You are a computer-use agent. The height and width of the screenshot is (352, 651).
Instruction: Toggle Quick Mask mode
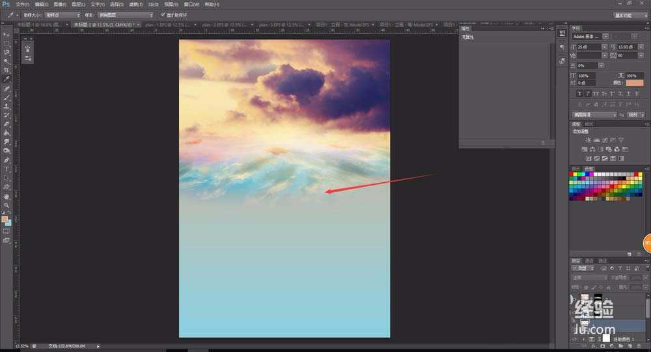click(7, 231)
